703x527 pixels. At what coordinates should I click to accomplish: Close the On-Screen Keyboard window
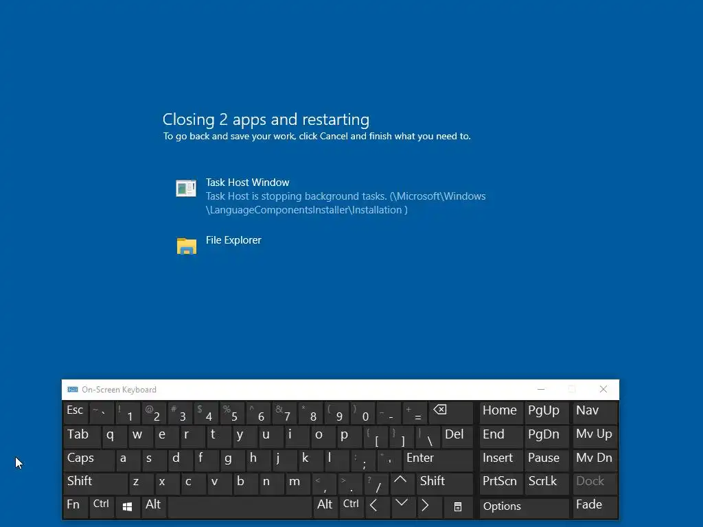(x=603, y=389)
